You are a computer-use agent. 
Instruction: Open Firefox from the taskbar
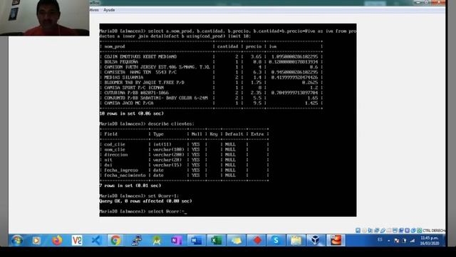coord(57,241)
